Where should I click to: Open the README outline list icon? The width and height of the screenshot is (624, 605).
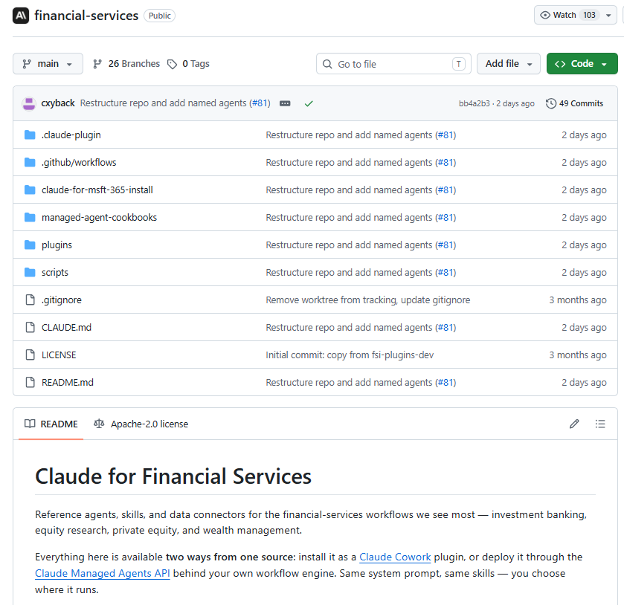[600, 424]
